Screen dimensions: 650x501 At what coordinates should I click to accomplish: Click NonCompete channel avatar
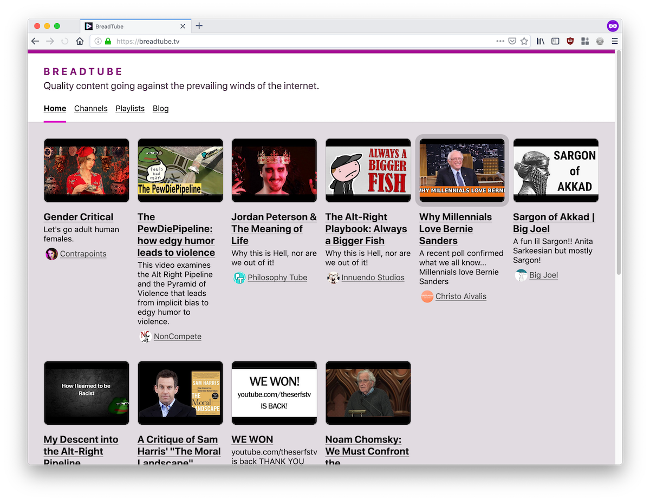[145, 337]
